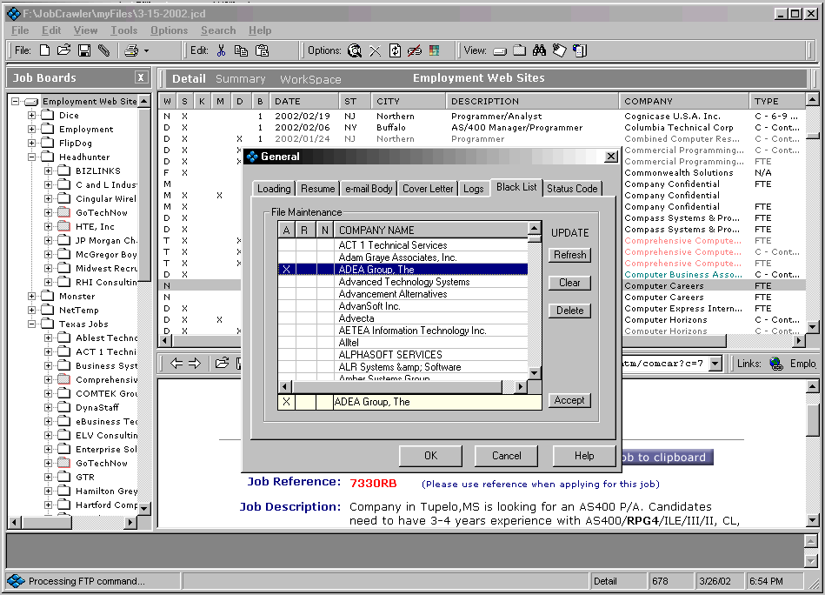Click the refresh document icon under Options
This screenshot has height=595, width=825.
point(395,50)
